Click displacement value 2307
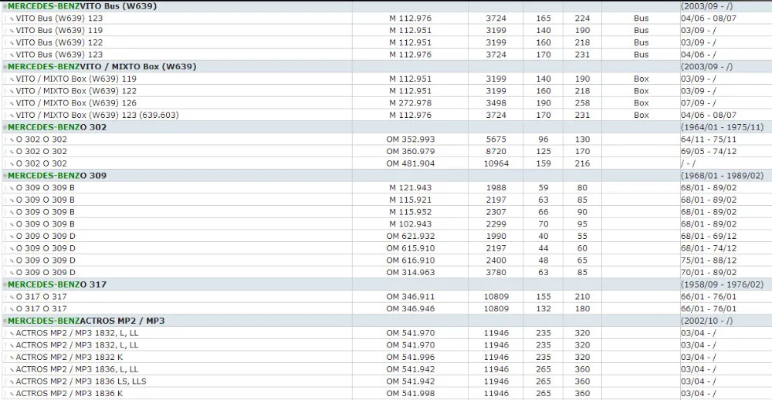 [496, 212]
